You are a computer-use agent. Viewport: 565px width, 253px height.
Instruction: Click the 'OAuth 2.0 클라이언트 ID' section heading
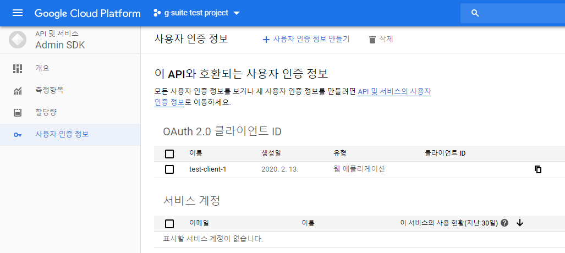point(222,131)
